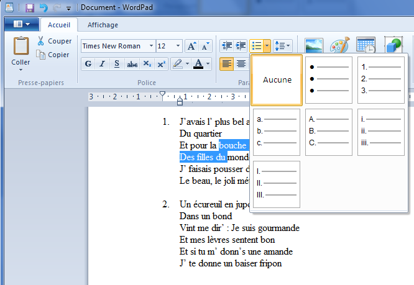The height and width of the screenshot is (285, 414).
Task: Expand the line spacing dropdown
Action: click(x=283, y=46)
